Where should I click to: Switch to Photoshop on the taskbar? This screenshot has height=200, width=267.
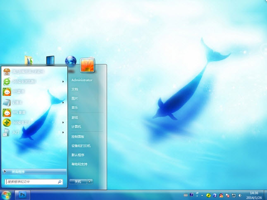point(23,195)
